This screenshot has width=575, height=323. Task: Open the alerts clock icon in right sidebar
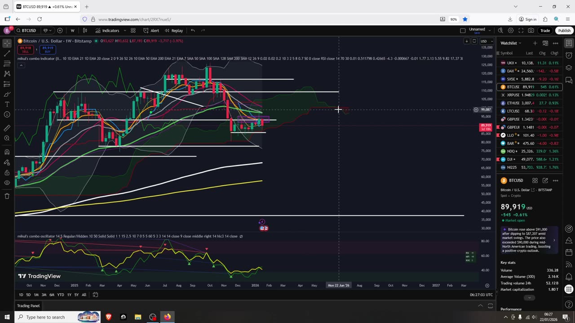click(x=569, y=56)
